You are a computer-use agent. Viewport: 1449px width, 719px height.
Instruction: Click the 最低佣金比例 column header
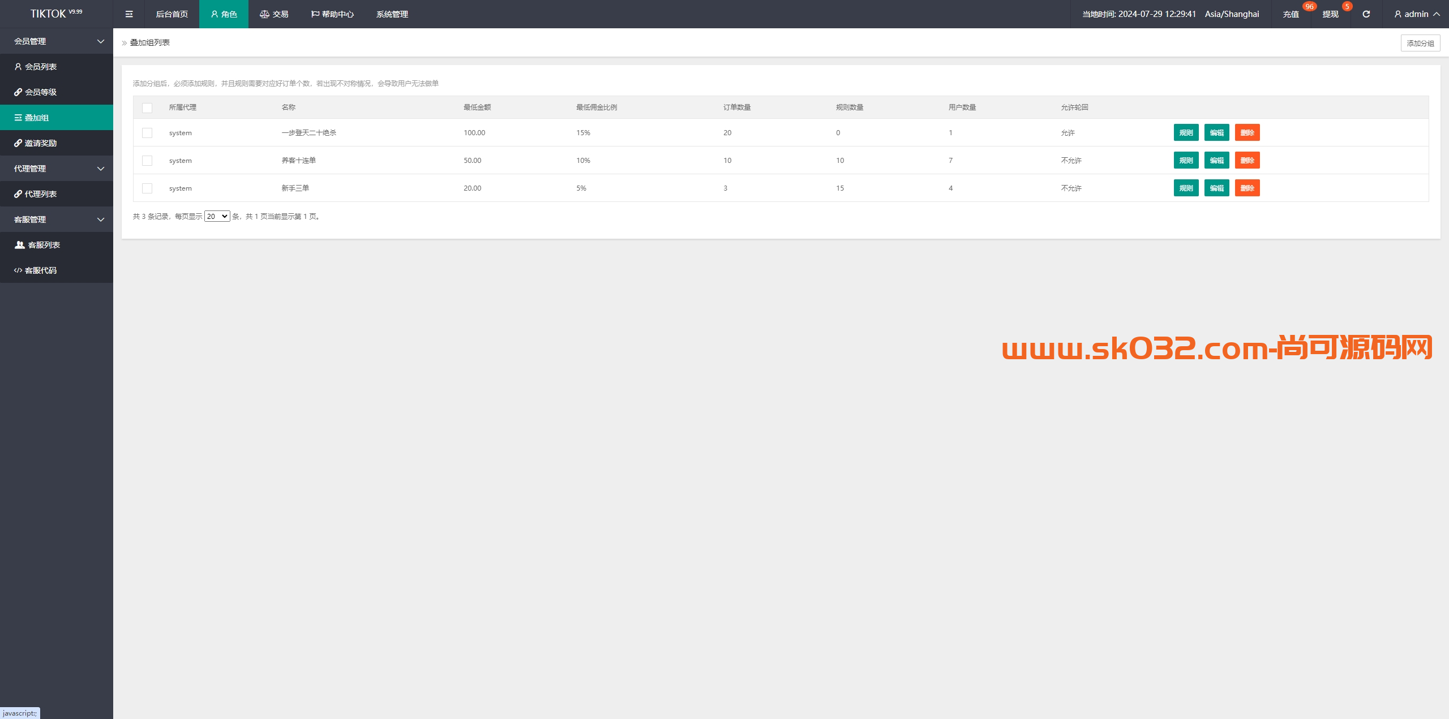[x=597, y=107]
